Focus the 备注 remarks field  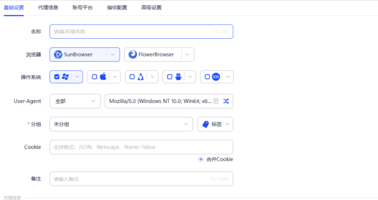click(x=141, y=179)
